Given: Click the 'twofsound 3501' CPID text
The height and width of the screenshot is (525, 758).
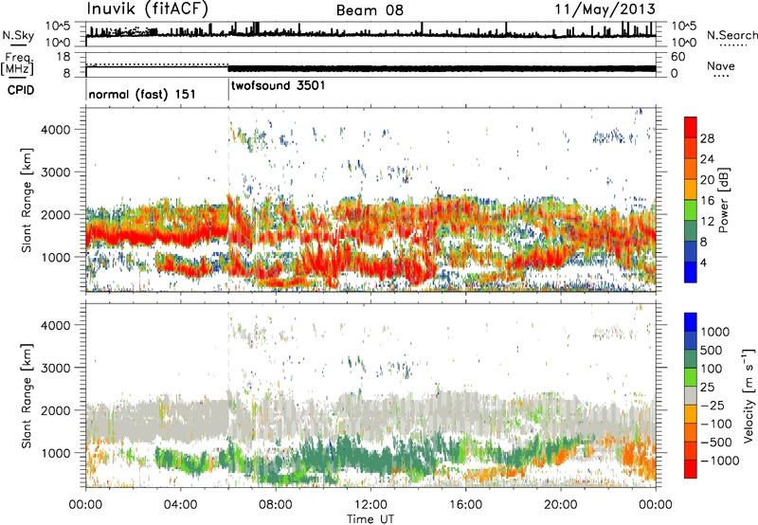Looking at the screenshot, I should click(x=279, y=85).
